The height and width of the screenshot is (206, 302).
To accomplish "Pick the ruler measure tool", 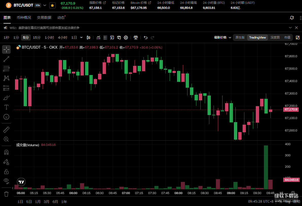I will pos(6,130).
